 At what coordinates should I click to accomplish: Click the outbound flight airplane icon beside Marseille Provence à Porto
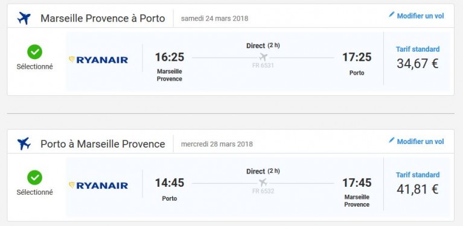coord(24,19)
